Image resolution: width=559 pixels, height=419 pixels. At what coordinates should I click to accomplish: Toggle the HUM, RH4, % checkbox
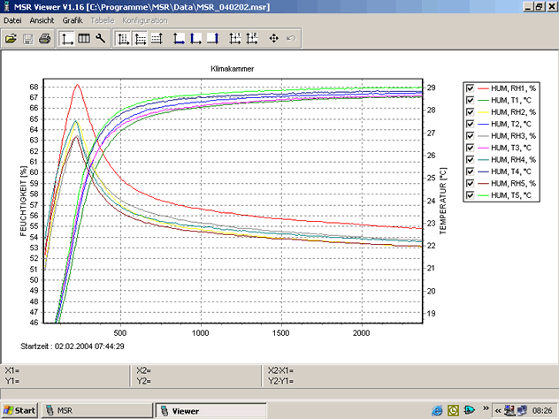click(x=470, y=159)
